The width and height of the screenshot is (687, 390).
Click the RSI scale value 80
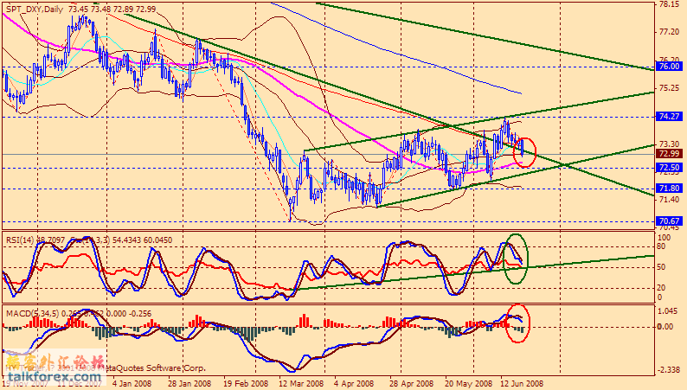[663, 246]
